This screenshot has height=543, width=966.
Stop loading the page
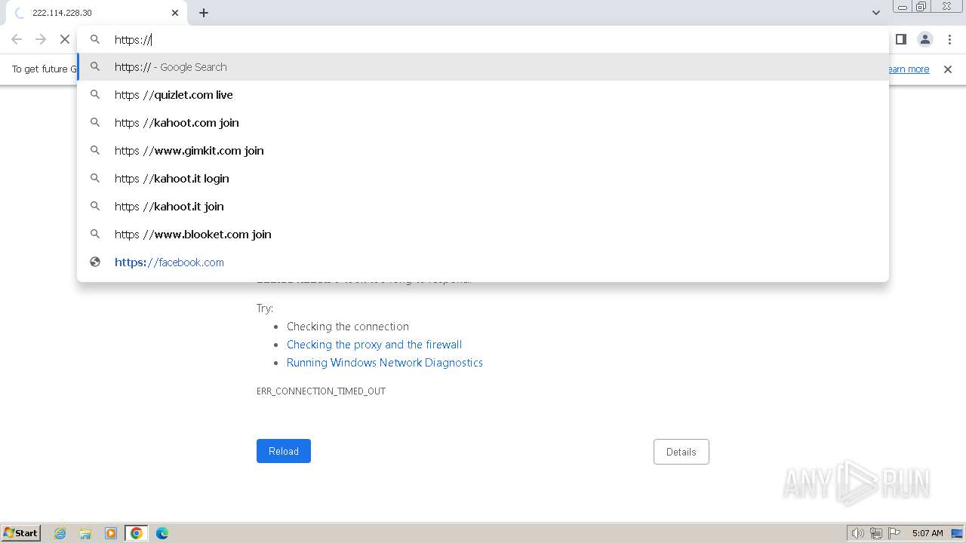[x=65, y=39]
